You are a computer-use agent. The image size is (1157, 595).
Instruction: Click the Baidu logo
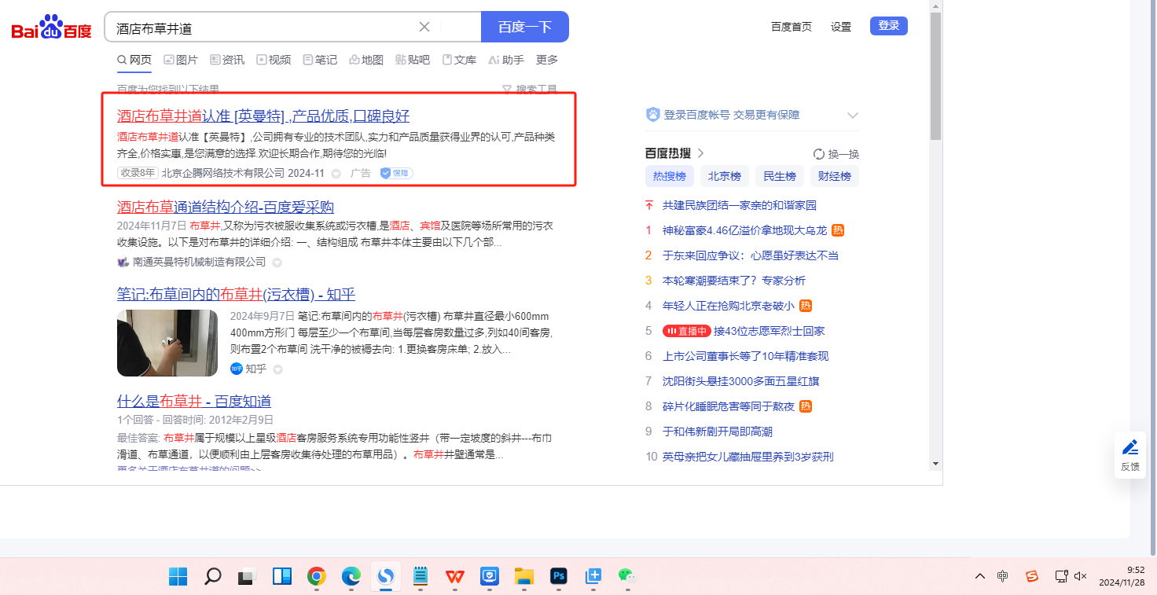[x=51, y=28]
